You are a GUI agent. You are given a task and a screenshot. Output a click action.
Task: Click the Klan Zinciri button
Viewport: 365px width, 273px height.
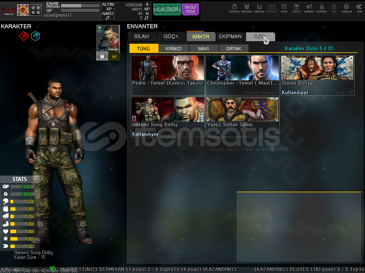click(x=167, y=10)
